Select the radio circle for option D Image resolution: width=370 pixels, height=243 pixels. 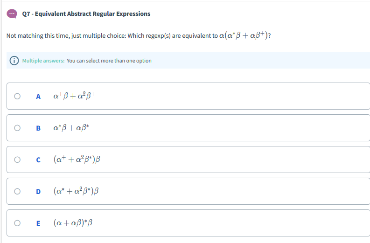tap(17, 191)
